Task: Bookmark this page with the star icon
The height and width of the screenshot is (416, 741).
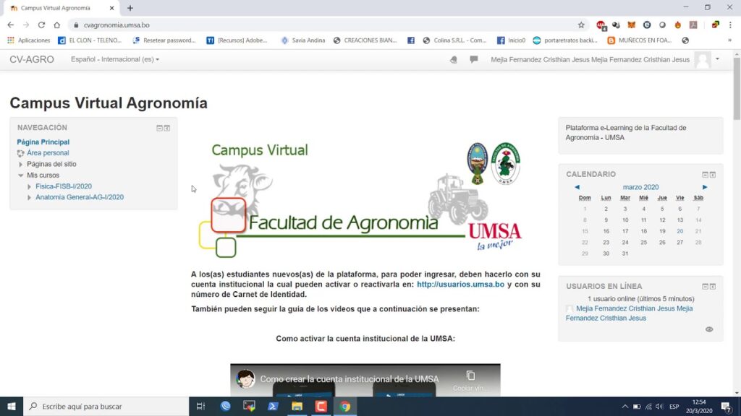Action: click(x=581, y=25)
